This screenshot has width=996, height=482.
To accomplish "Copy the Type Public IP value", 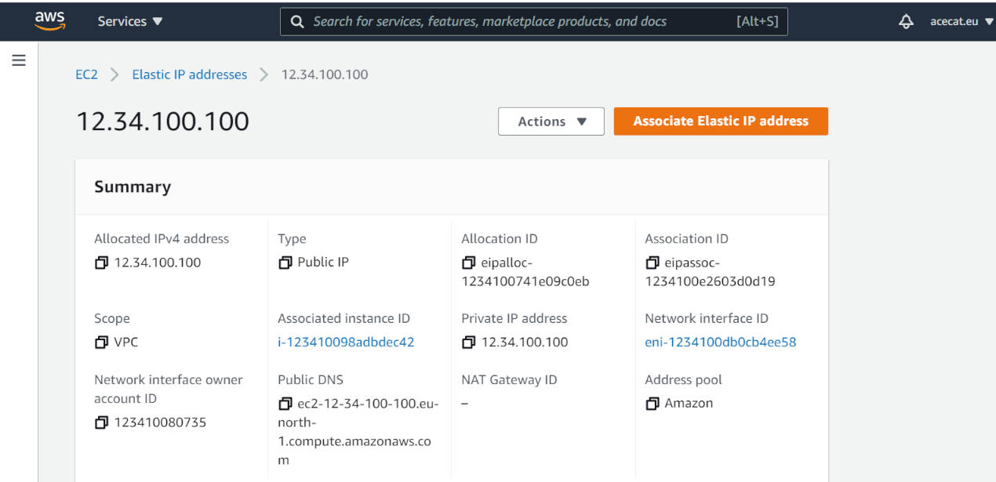I will (x=285, y=263).
